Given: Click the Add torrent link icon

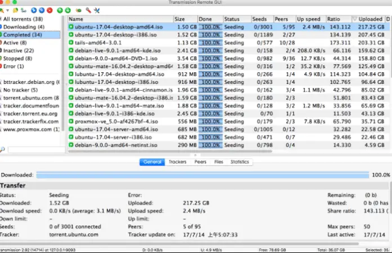Looking at the screenshot, I should [24, 10].
